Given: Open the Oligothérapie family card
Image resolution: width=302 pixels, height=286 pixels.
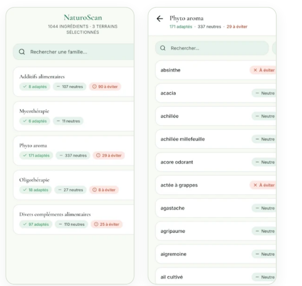Looking at the screenshot, I should [x=74, y=185].
